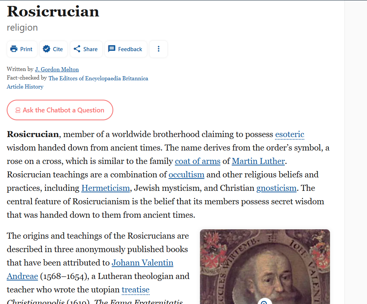The image size is (367, 304).
Task: Open The Editors of Encyclopaedia Britannica link
Action: [x=98, y=78]
